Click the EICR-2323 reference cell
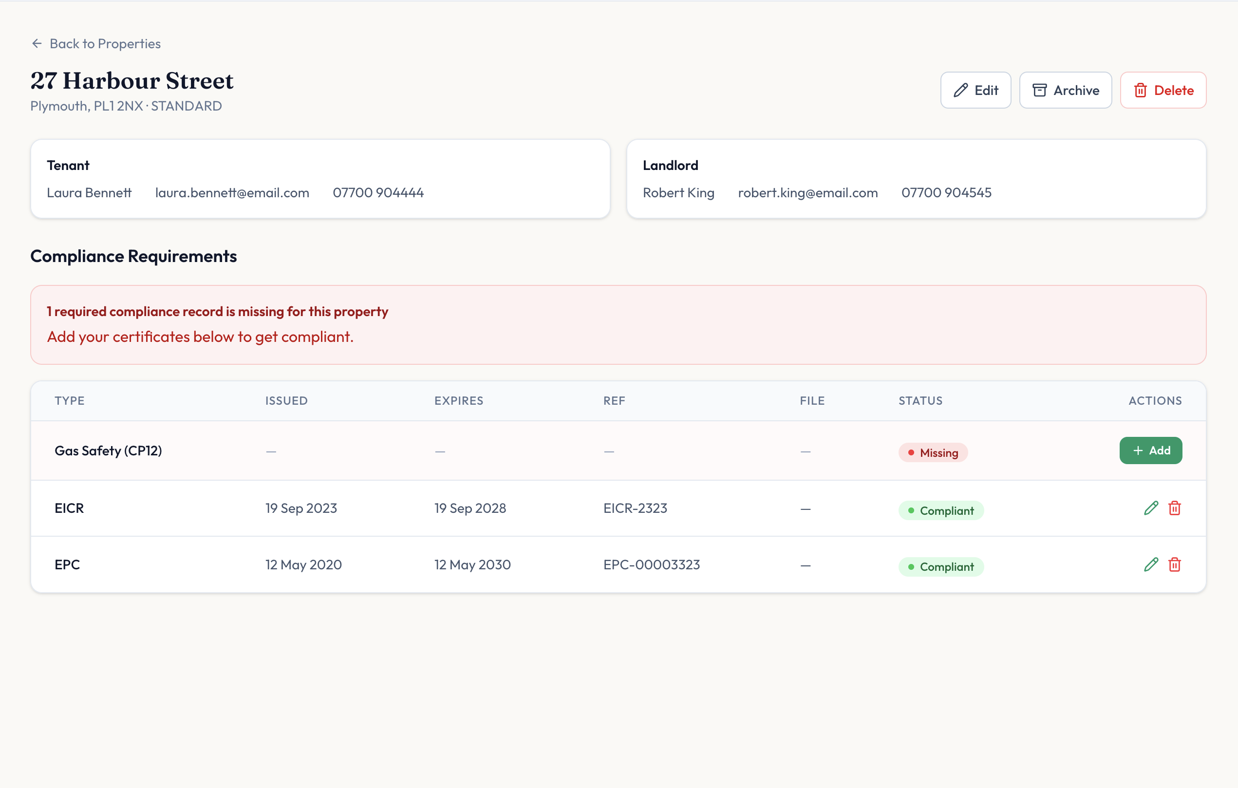 click(x=635, y=508)
